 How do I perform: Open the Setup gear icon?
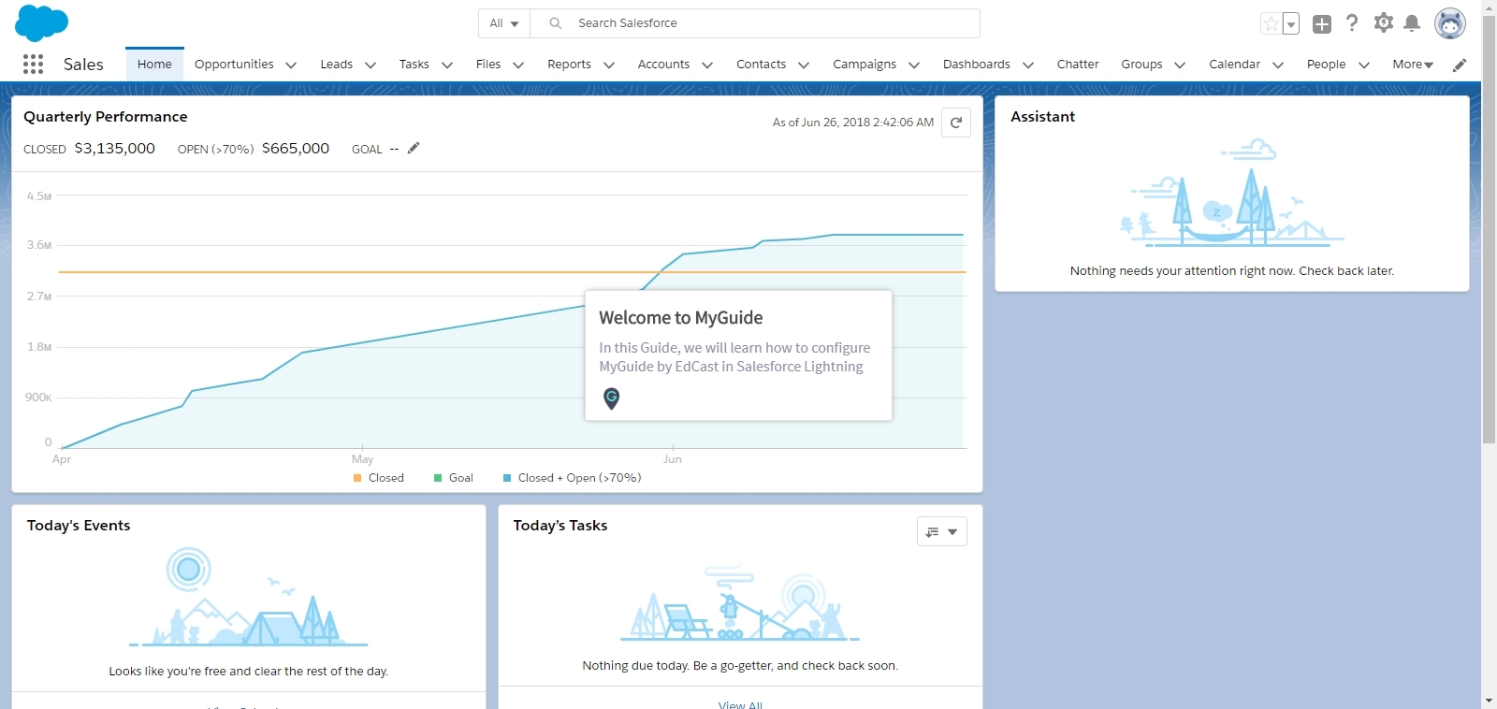coord(1384,23)
